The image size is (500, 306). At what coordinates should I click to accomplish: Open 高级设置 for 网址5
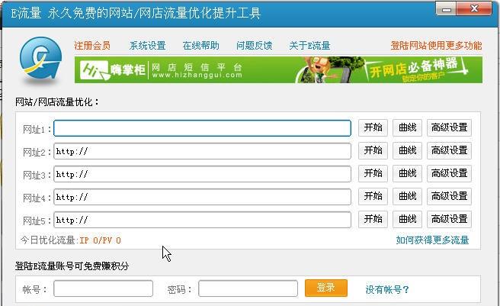click(x=449, y=220)
